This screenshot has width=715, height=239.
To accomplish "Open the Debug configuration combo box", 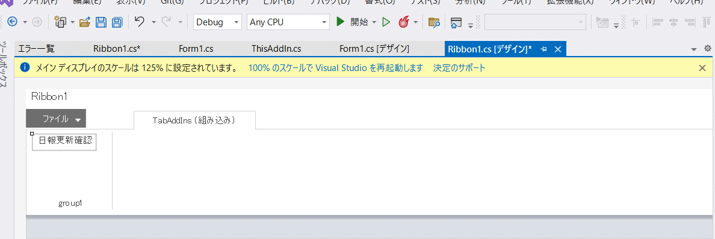I will [x=217, y=22].
